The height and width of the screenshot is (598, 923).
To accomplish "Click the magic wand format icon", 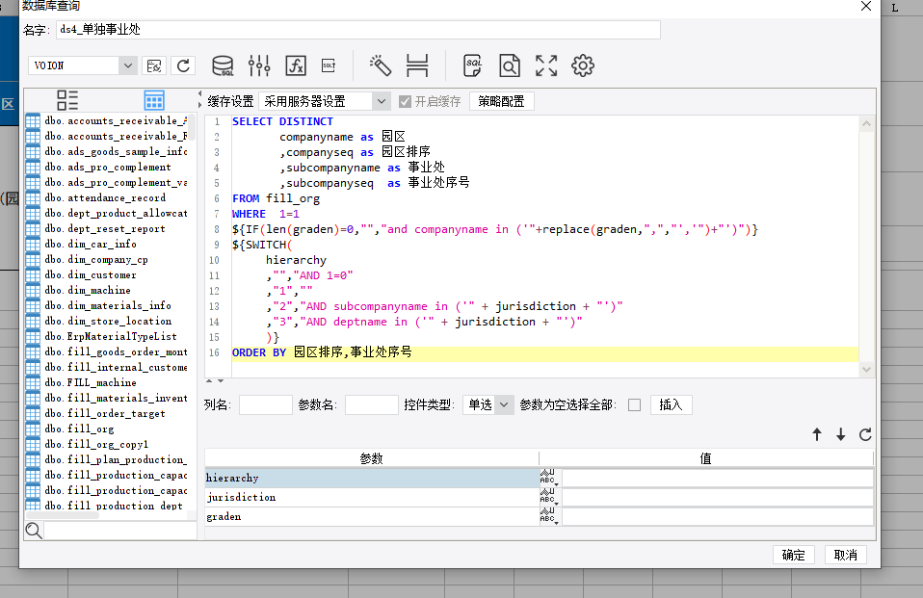I will coord(380,65).
